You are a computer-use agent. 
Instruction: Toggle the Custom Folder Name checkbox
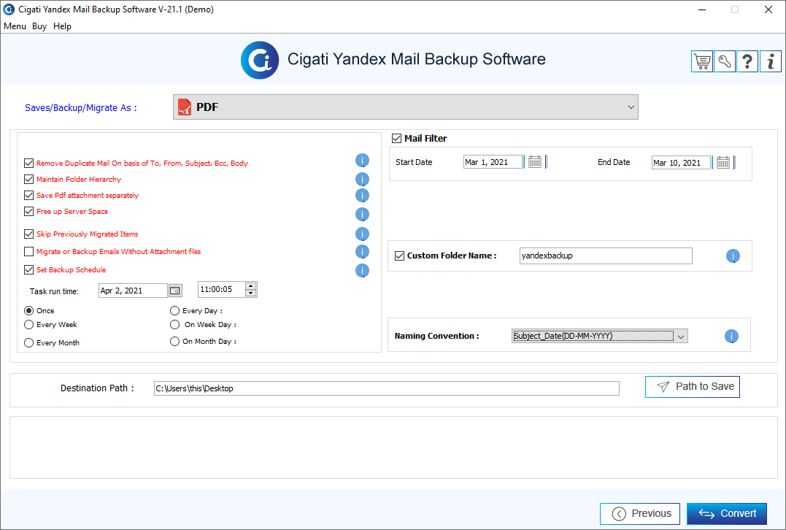pos(399,256)
